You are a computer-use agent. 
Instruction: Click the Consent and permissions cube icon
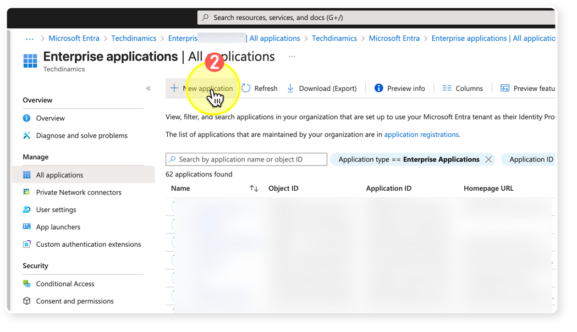pos(26,301)
